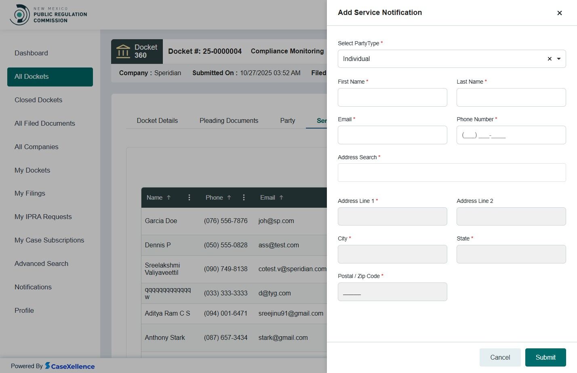Click the Dennis P name cell
Screen dimensions: 577x373
click(158, 245)
